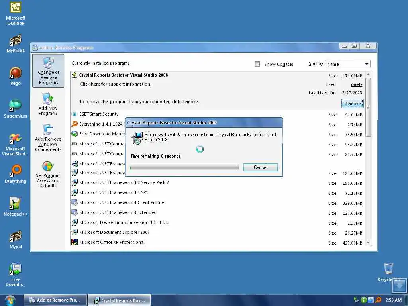Image resolution: width=408 pixels, height=306 pixels.
Task: Click the Microsoft Document Explorer 2008 icon
Action: click(x=75, y=232)
